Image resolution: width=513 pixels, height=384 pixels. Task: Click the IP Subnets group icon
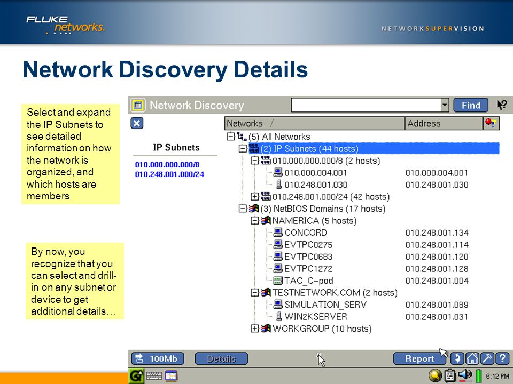253,149
